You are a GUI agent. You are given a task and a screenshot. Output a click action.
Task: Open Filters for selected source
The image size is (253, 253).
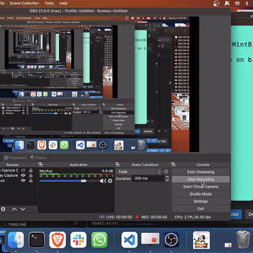38,158
